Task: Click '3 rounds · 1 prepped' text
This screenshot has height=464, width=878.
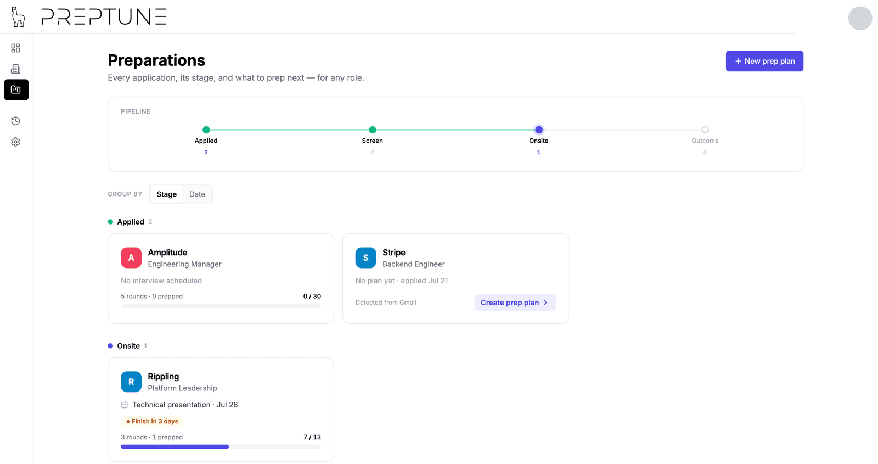Action: (152, 437)
